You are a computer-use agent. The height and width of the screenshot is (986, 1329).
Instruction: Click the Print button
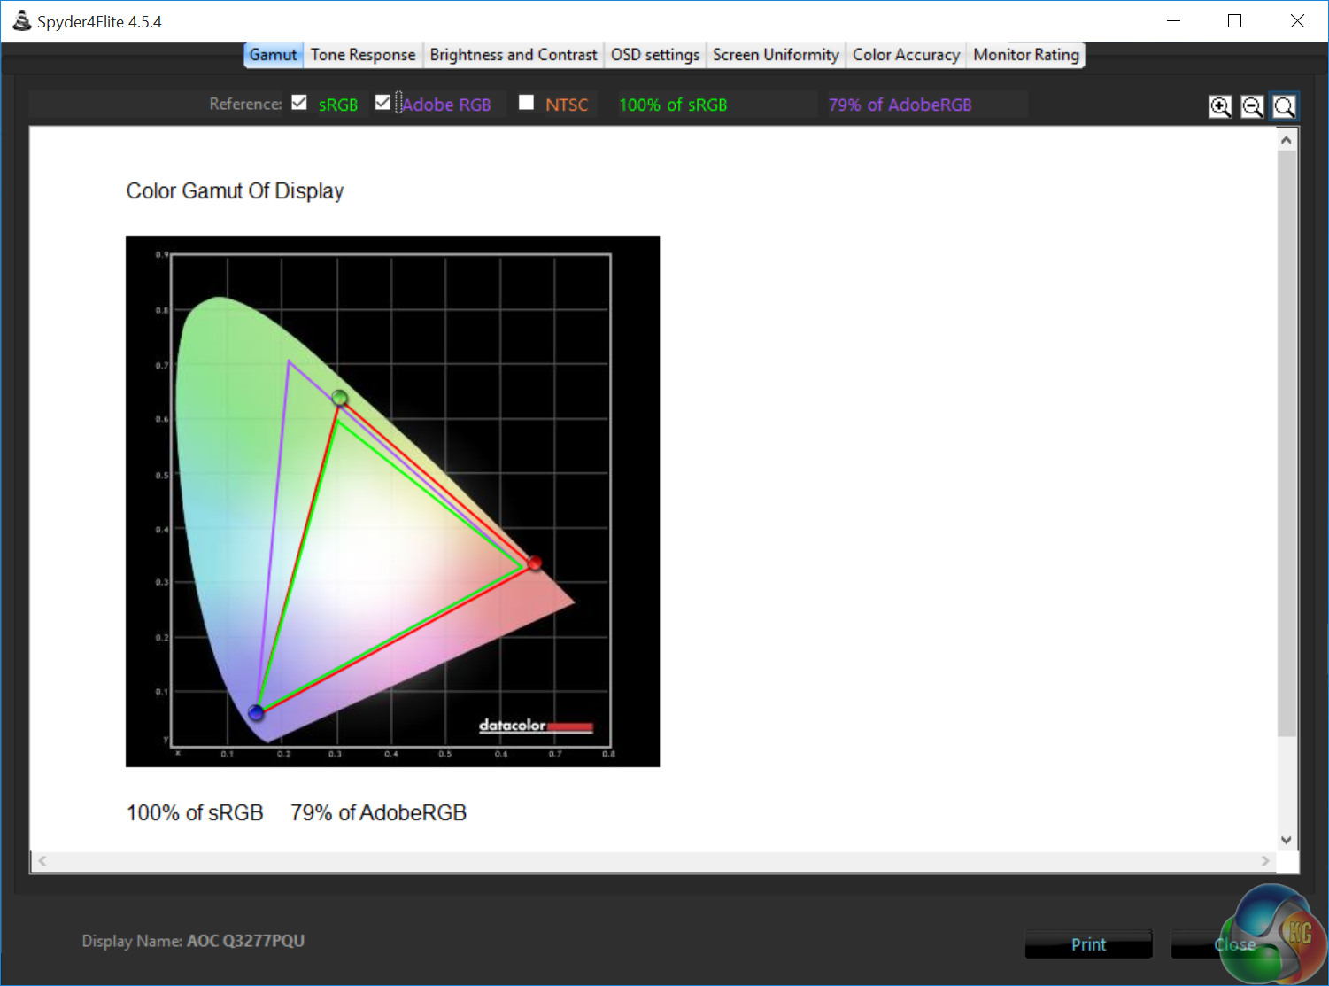pos(1088,944)
